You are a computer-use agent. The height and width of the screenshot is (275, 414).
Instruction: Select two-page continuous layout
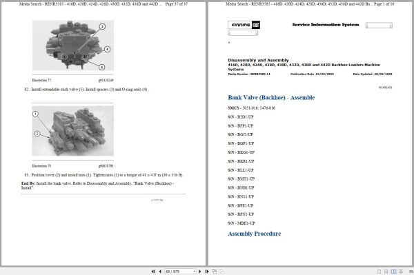click(401, 272)
